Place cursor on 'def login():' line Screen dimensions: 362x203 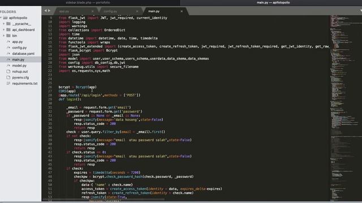[70, 99]
